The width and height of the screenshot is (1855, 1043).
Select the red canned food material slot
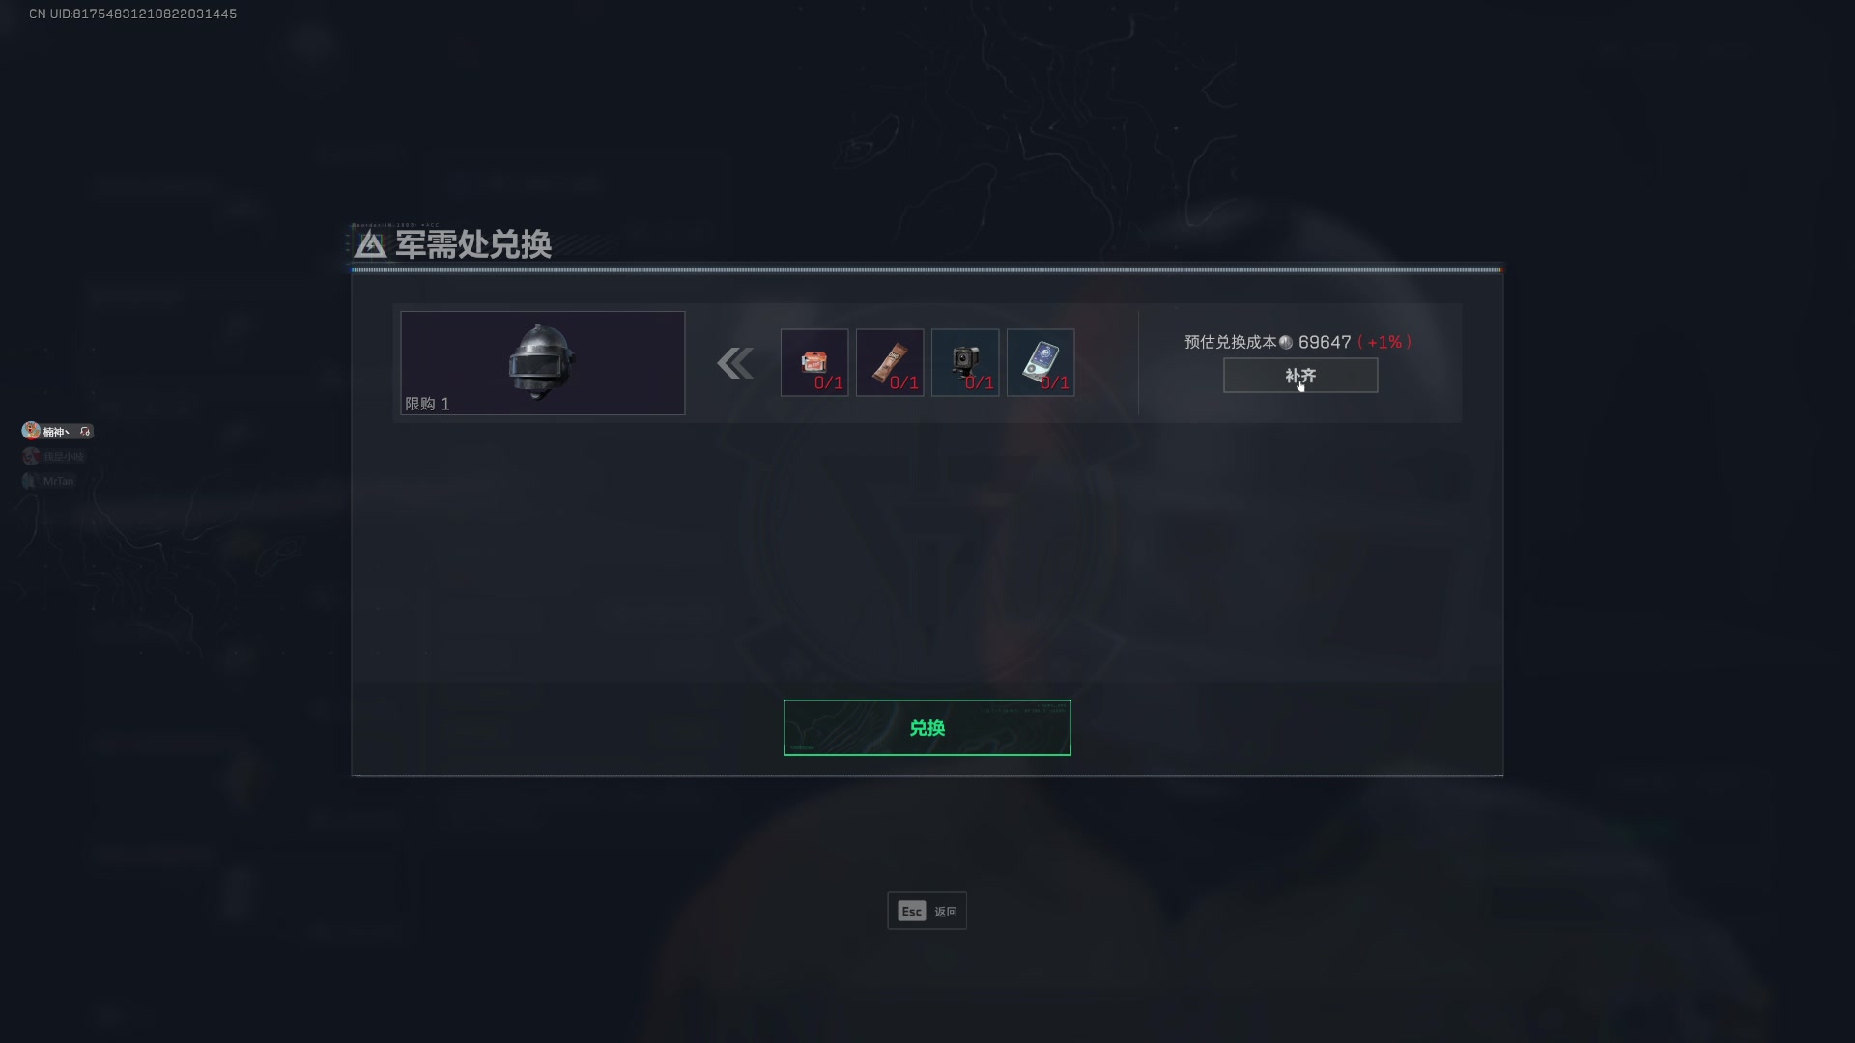click(814, 362)
